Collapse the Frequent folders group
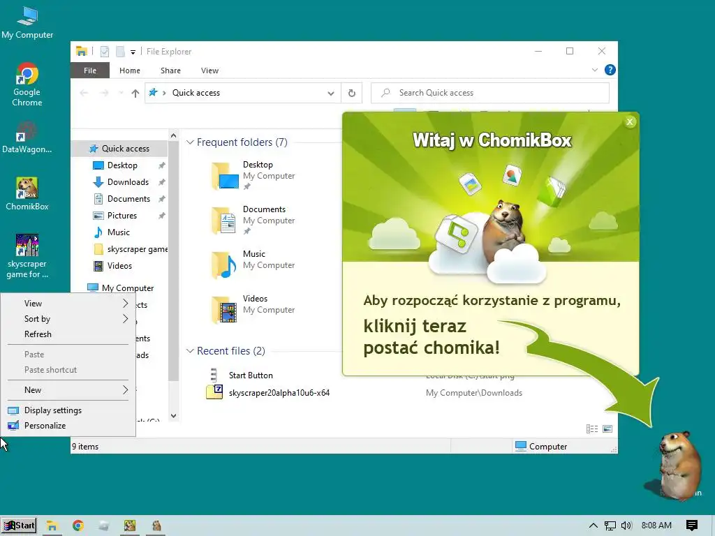This screenshot has height=536, width=715. 190,142
